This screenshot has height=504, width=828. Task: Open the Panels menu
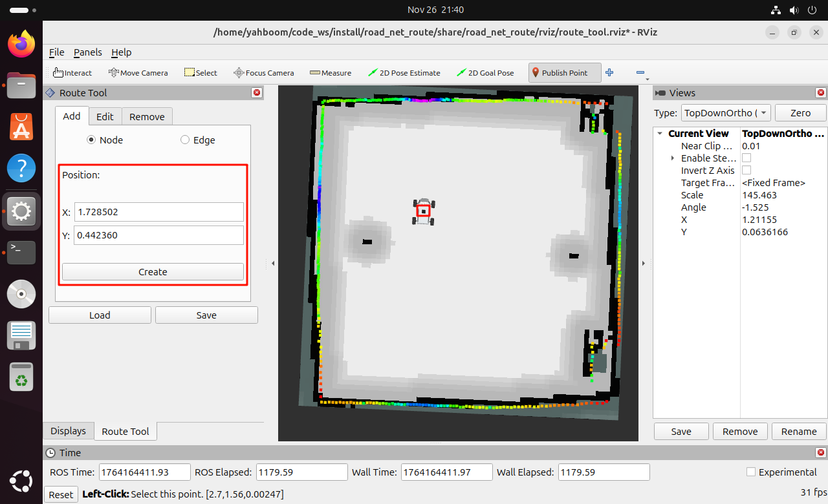(87, 52)
